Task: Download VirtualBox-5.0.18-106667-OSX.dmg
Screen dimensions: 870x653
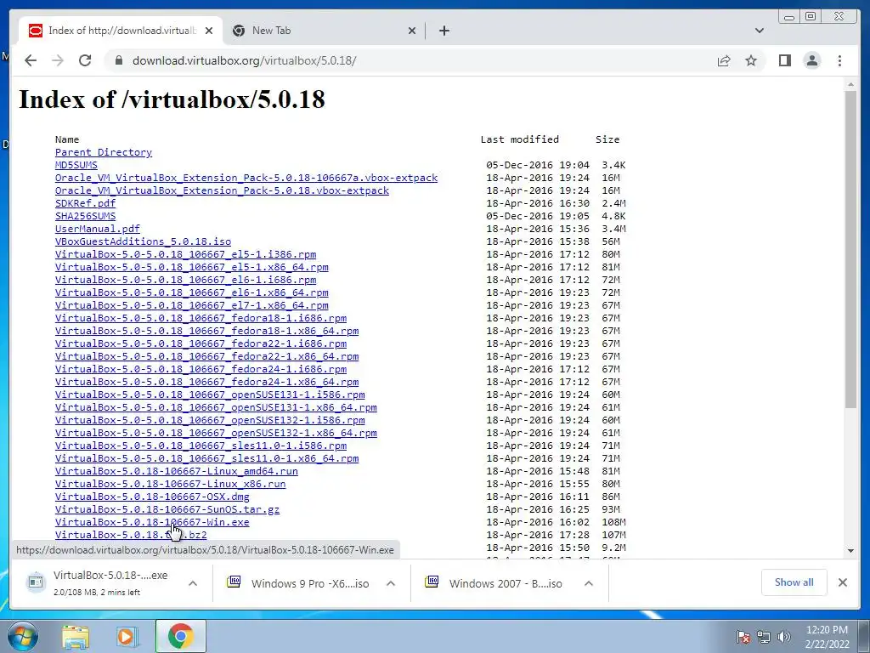Action: point(152,497)
